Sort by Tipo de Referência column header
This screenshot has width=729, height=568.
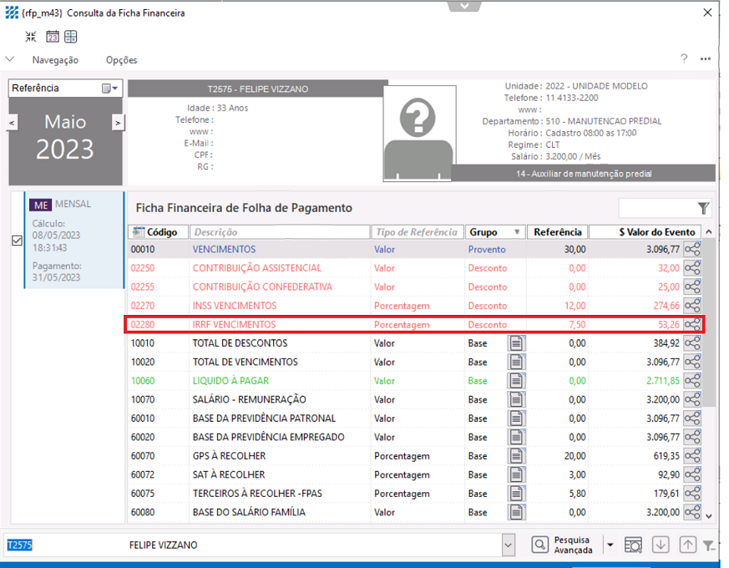coord(418,231)
